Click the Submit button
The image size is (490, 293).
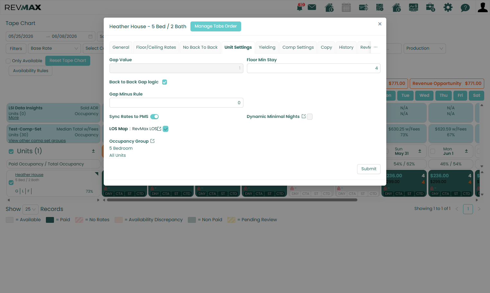click(369, 169)
